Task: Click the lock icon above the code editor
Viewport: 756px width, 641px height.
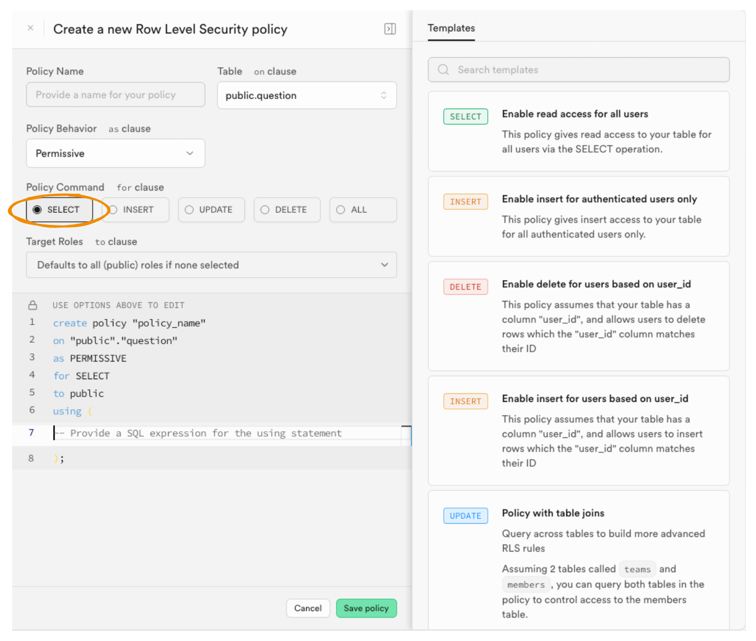Action: (x=33, y=305)
